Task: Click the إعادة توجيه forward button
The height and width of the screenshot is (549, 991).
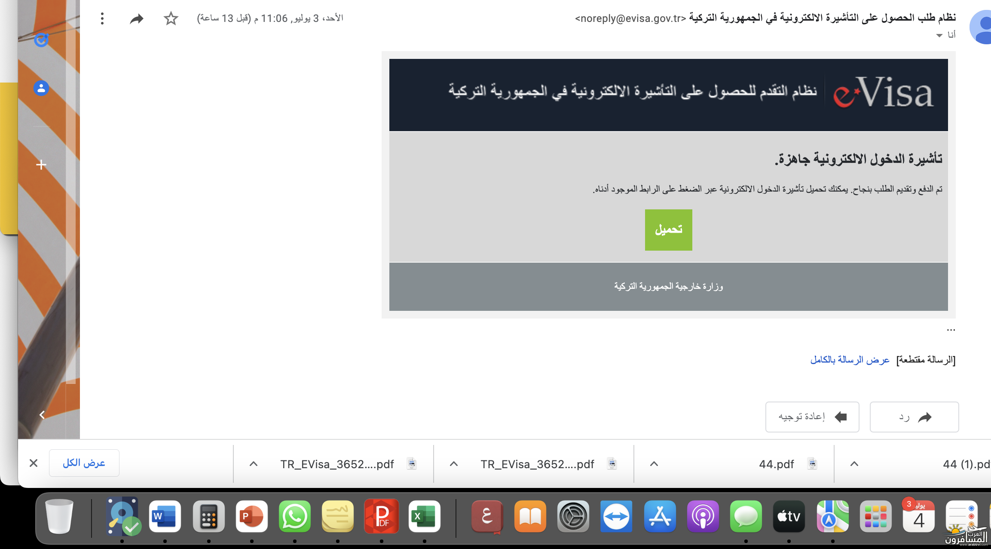Action: coord(812,417)
